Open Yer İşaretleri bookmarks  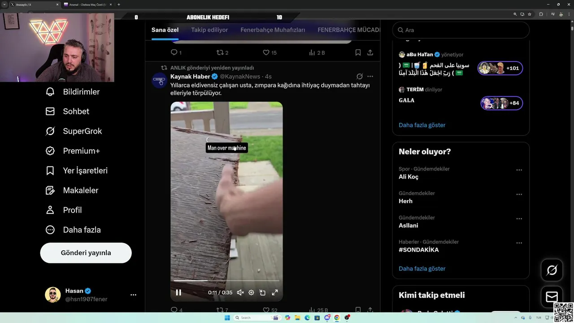(76, 170)
